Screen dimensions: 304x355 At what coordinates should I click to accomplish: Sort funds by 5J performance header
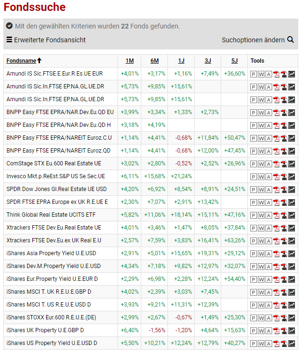coord(234,61)
